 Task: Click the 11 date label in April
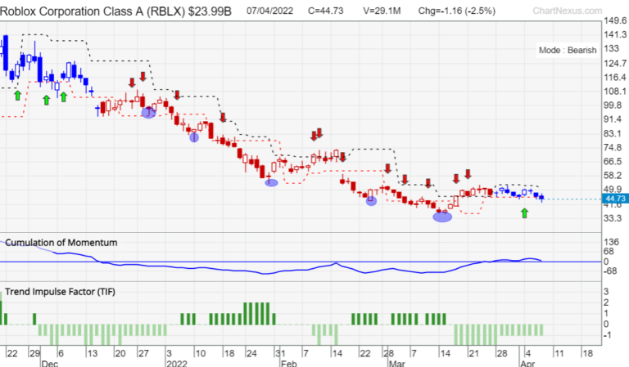(x=559, y=353)
